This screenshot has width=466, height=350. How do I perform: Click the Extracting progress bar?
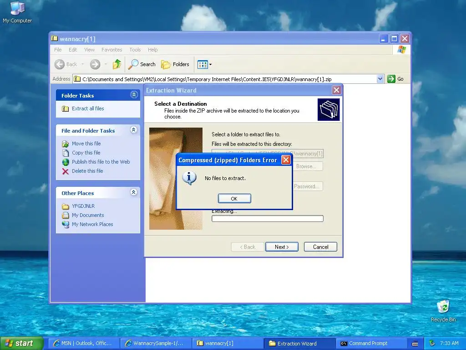click(x=268, y=218)
